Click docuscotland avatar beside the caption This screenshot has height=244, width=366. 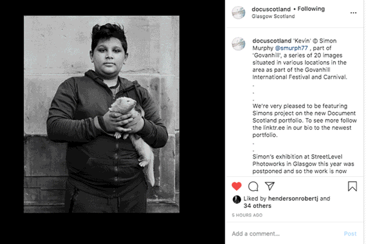pos(239,44)
